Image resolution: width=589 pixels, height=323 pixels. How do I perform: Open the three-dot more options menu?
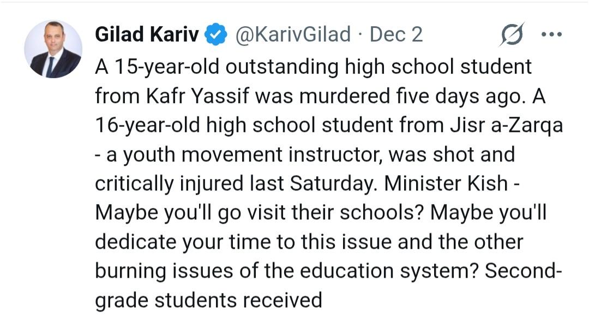(551, 34)
